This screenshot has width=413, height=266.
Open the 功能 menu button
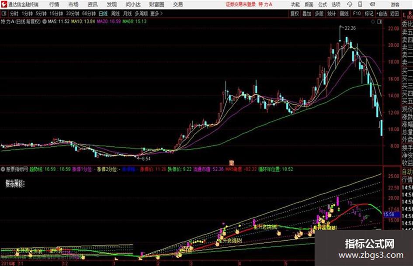point(295,4)
